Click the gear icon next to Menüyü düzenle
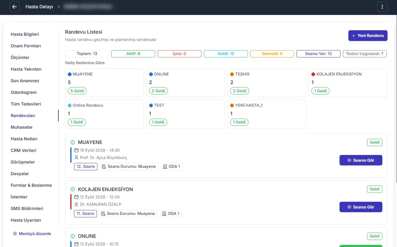This screenshot has height=247, width=397. click(15, 234)
